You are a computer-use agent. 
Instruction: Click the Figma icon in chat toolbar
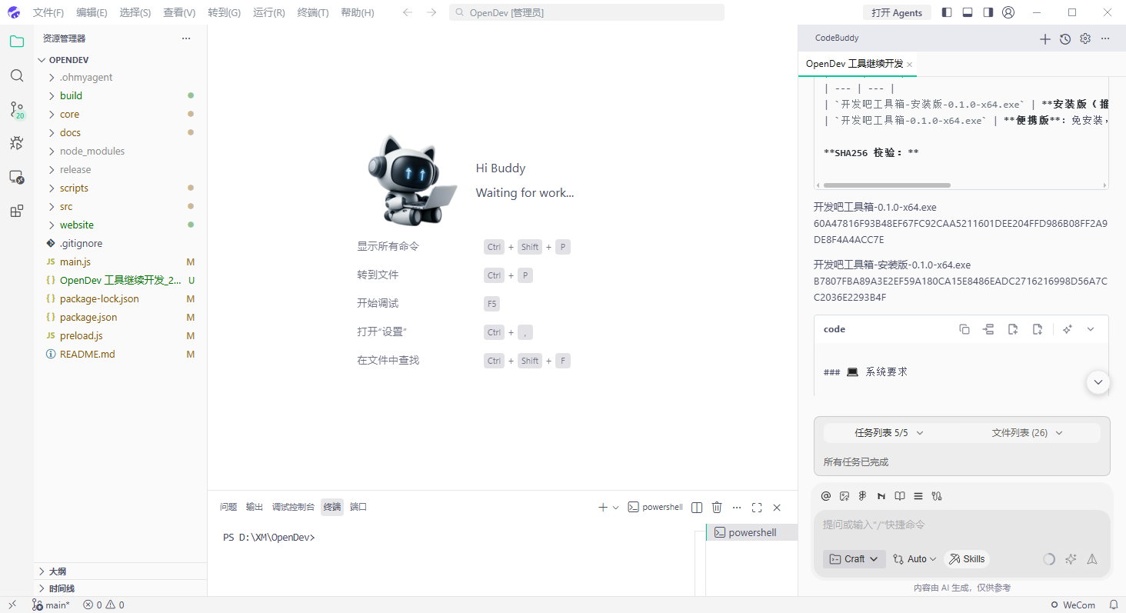863,496
